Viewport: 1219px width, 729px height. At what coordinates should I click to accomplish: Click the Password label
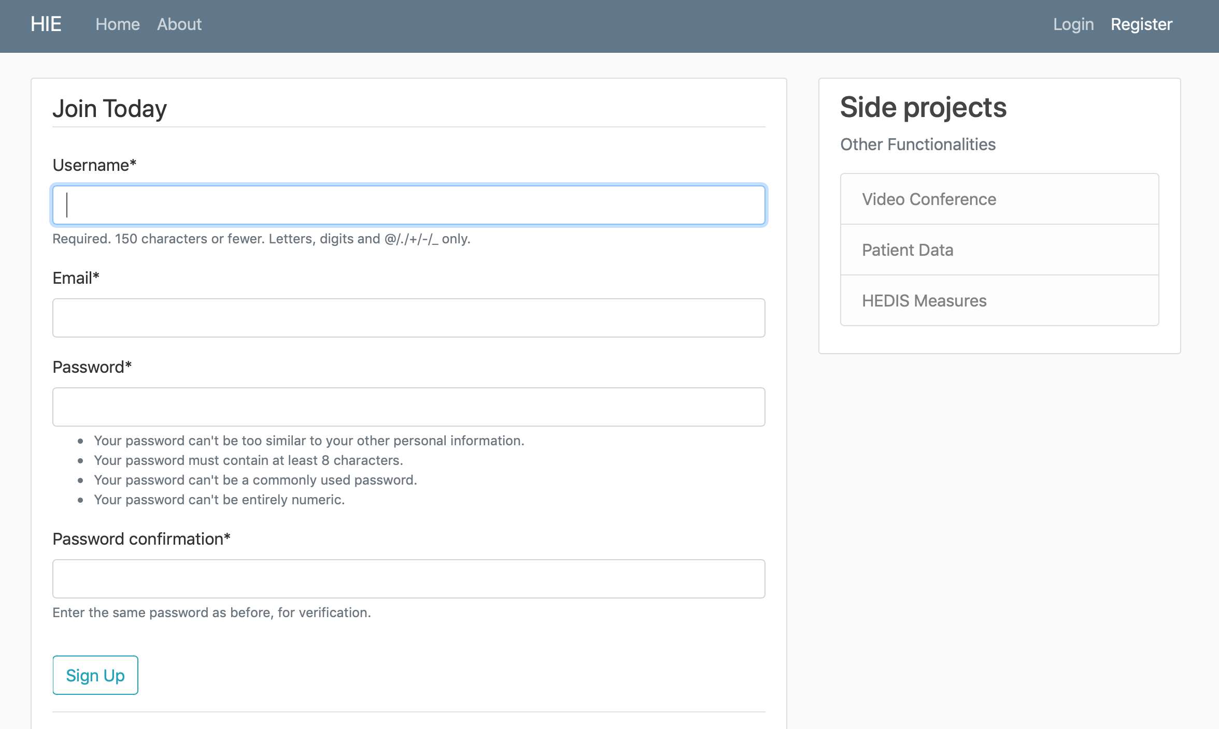92,367
